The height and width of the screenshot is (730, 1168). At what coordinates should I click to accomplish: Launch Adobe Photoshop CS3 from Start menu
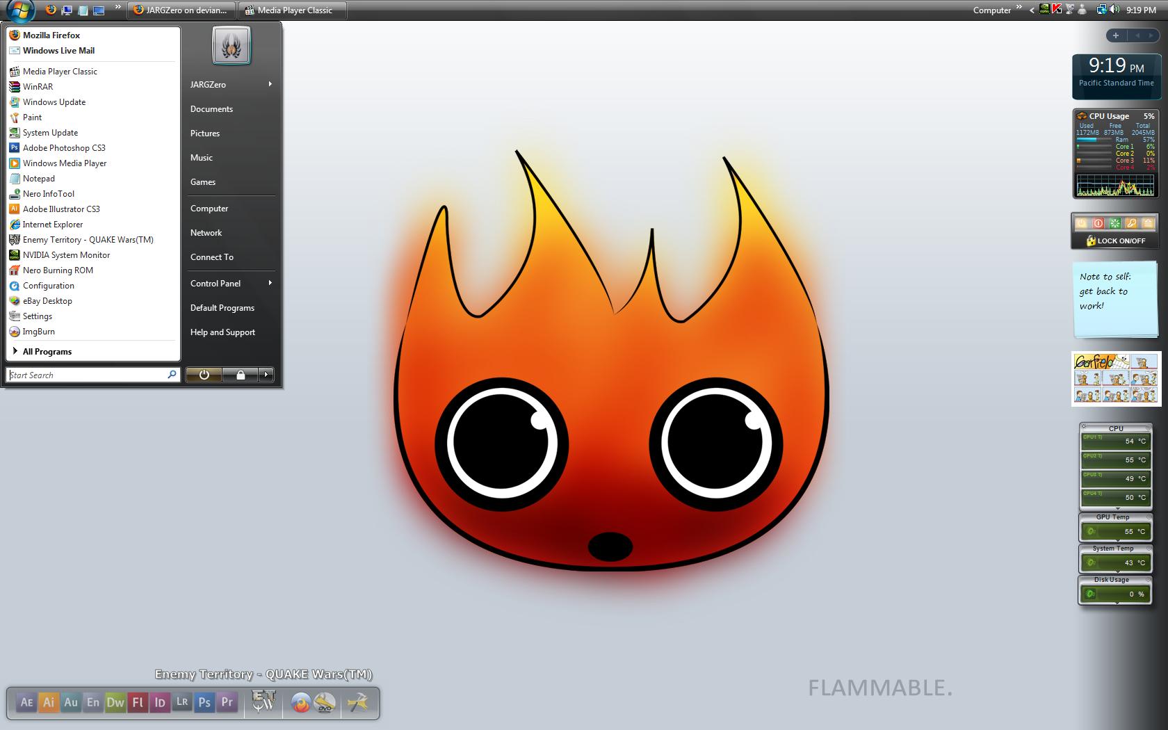[92, 148]
